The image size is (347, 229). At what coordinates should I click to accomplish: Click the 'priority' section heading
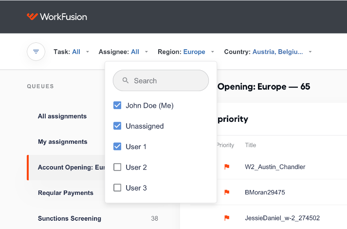coord(233,119)
